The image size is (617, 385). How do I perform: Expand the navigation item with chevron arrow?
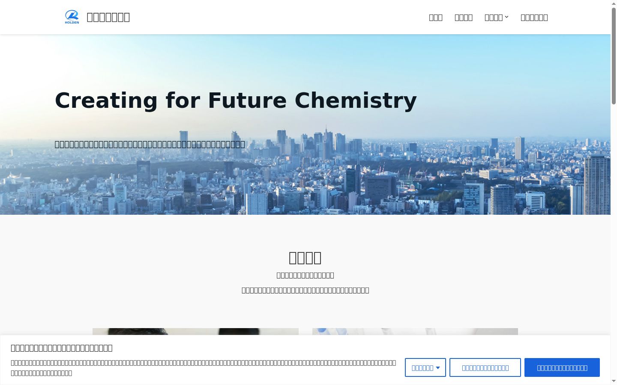[x=497, y=18]
